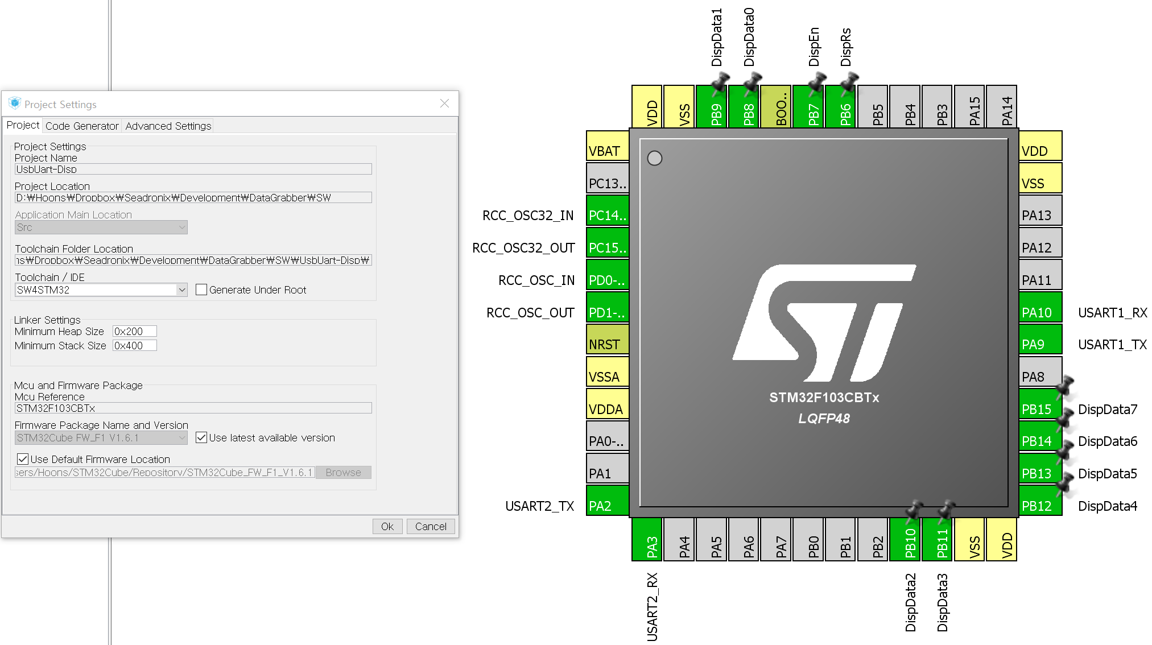Select the PA10 USART1_RX pin
Image resolution: width=1152 pixels, height=645 pixels.
click(1040, 307)
